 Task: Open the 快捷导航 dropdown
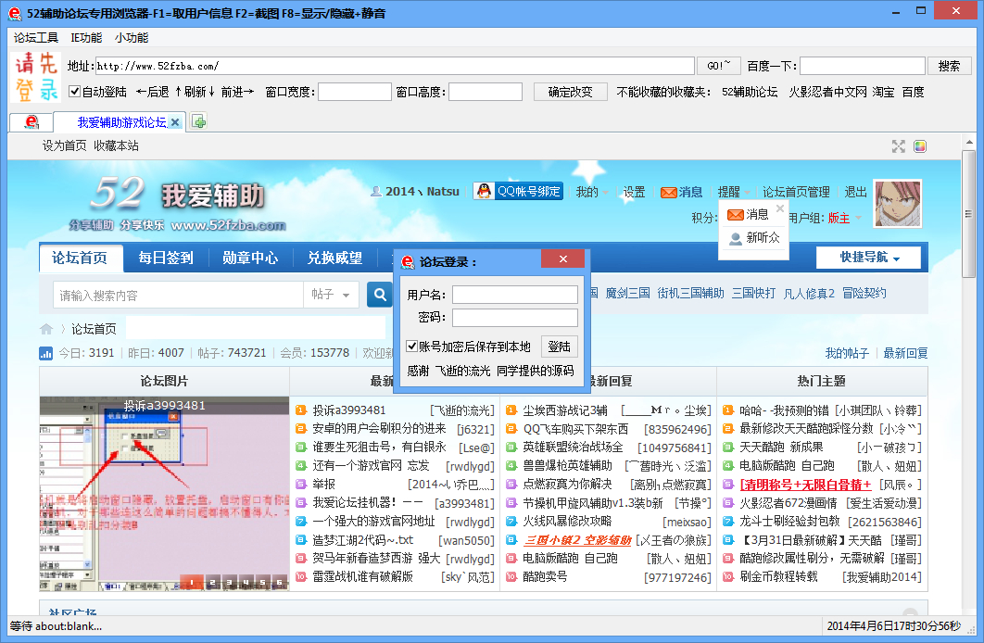tap(868, 258)
